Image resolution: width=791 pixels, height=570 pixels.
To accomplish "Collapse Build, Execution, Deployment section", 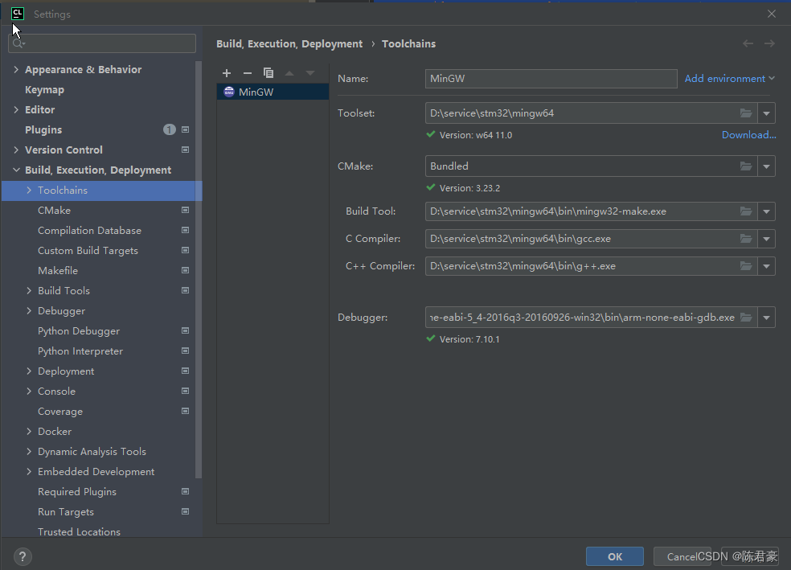I will pyautogui.click(x=16, y=170).
